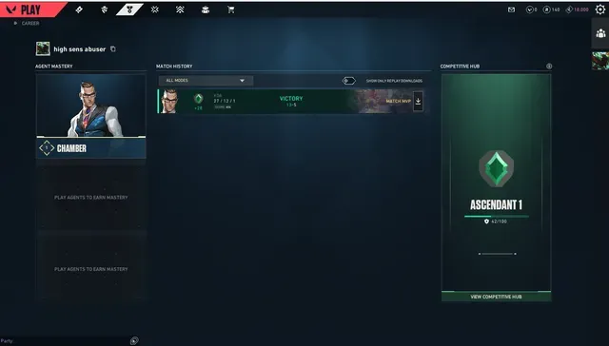
Task: Click the Radianite Points 140 icon
Action: point(547,10)
